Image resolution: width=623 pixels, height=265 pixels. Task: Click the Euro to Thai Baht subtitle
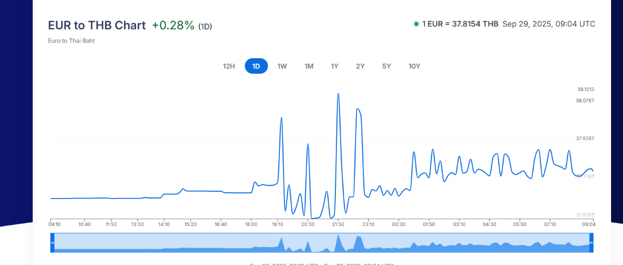click(x=71, y=41)
